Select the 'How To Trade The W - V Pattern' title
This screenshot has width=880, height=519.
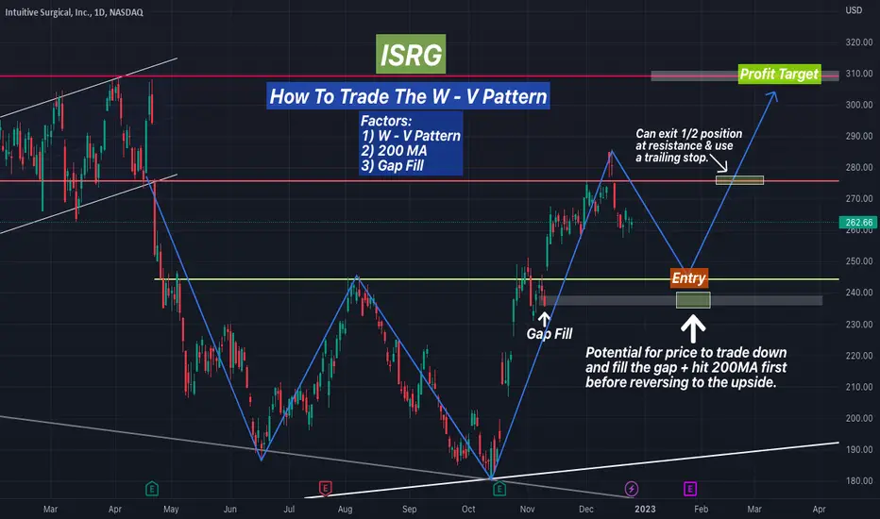coord(408,96)
